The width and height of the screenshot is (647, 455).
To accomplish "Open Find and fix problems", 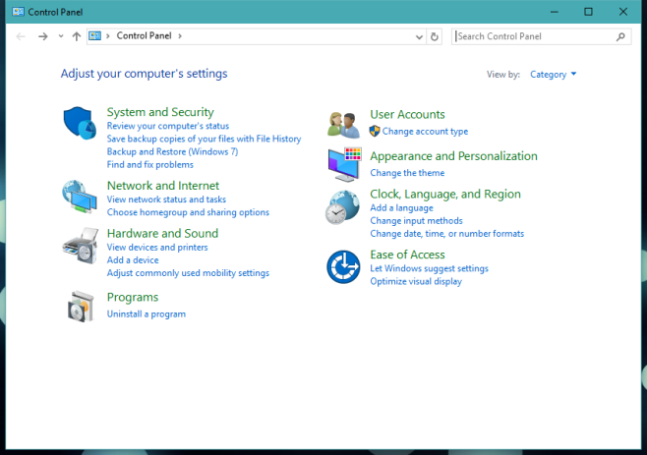I will [x=150, y=164].
